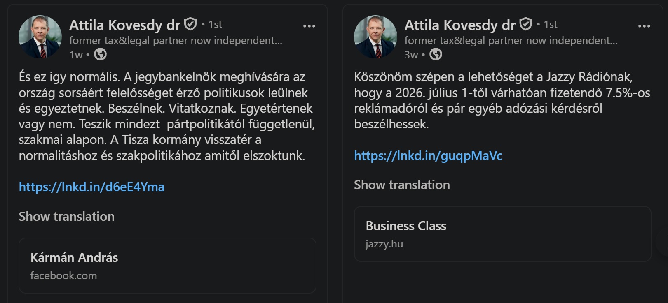This screenshot has height=303, width=668.
Task: Click the verified badge in the 3w post header
Action: (525, 24)
